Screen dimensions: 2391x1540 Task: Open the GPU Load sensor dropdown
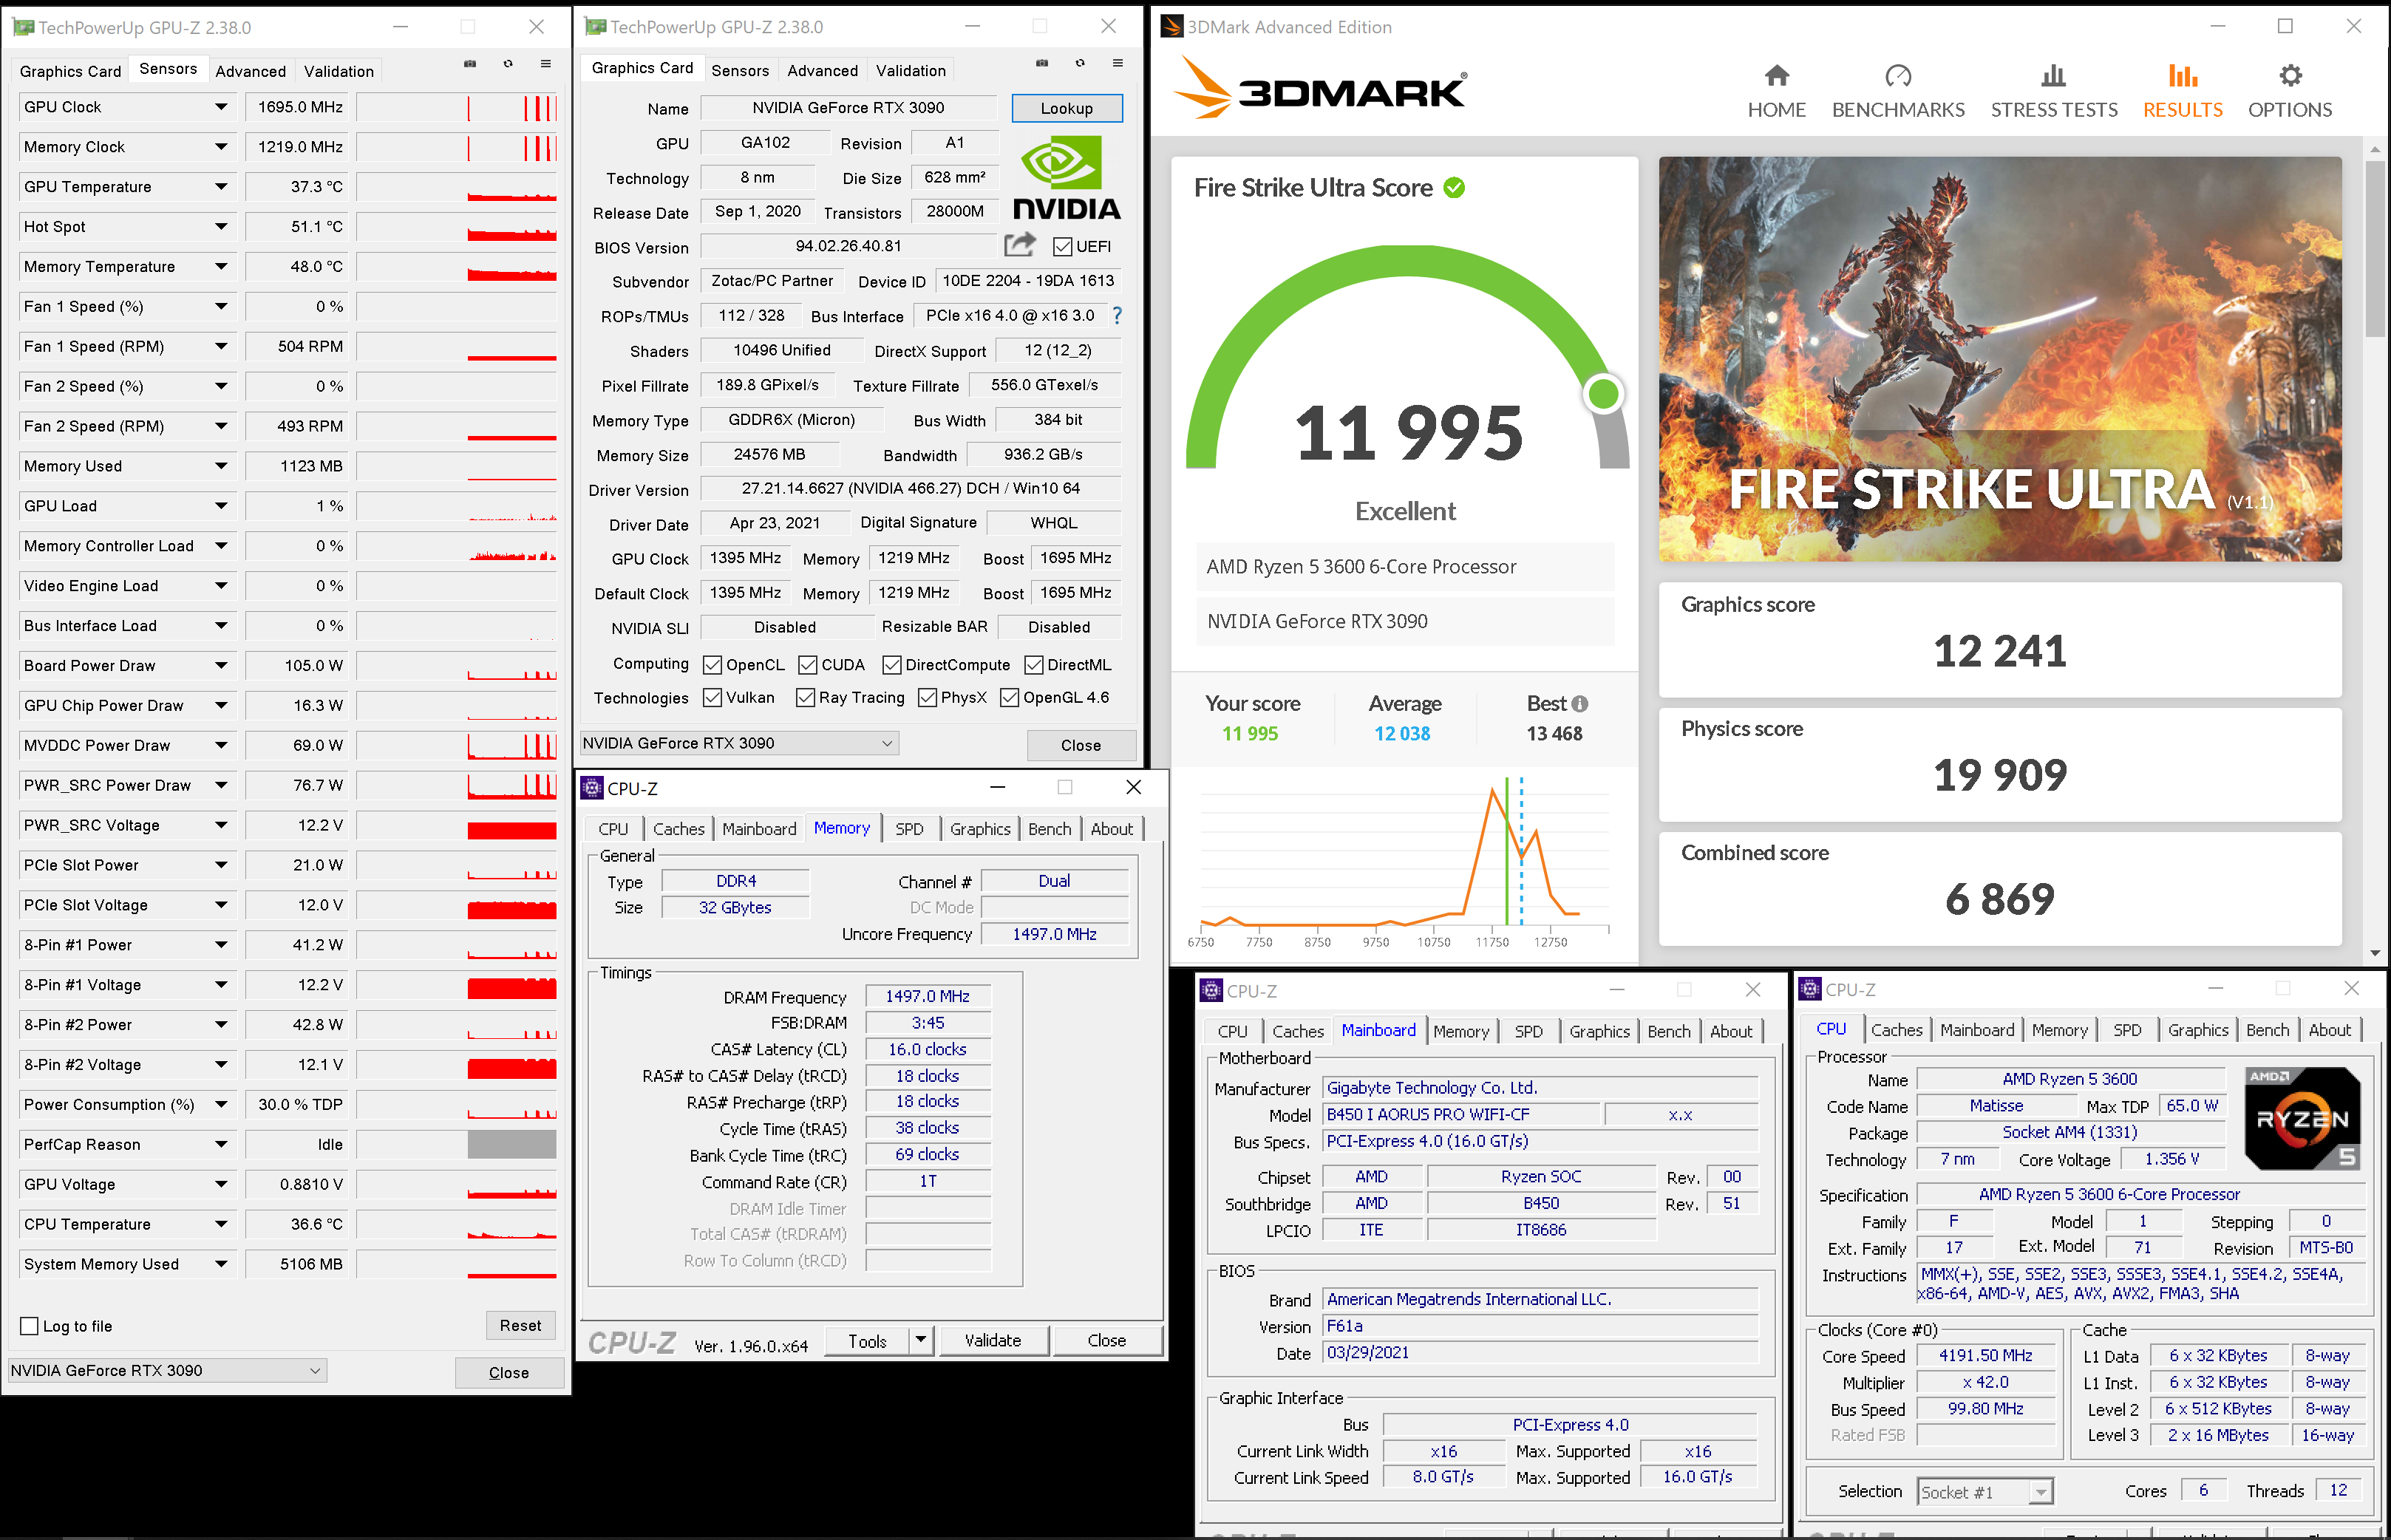(221, 506)
